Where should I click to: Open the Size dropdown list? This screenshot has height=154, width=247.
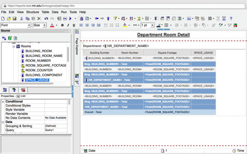[45, 25]
